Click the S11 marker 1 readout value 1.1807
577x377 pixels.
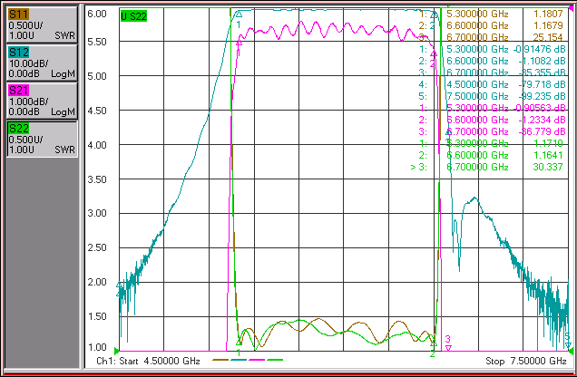(548, 14)
